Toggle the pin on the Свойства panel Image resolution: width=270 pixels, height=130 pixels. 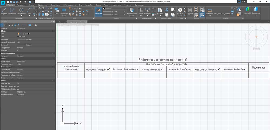(x=51, y=22)
